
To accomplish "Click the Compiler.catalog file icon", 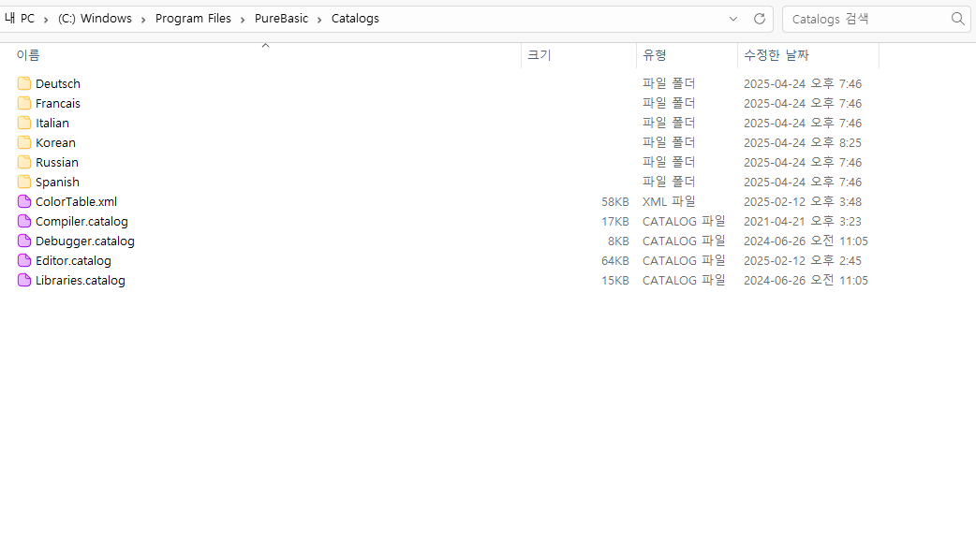I will click(24, 222).
